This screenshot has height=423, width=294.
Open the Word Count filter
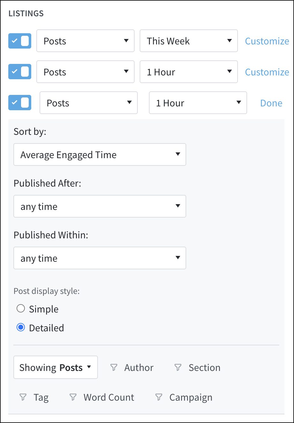73,397
